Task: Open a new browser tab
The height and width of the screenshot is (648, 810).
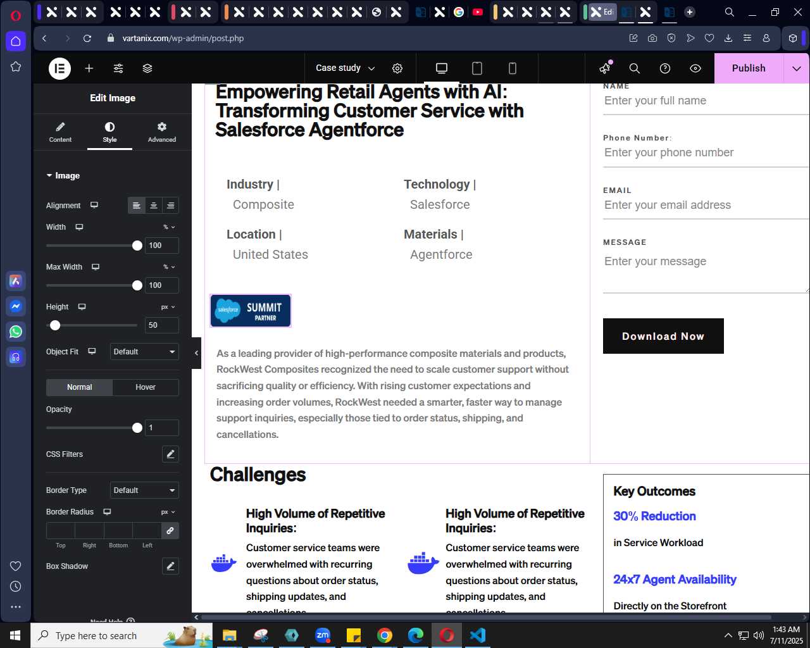Action: [690, 12]
